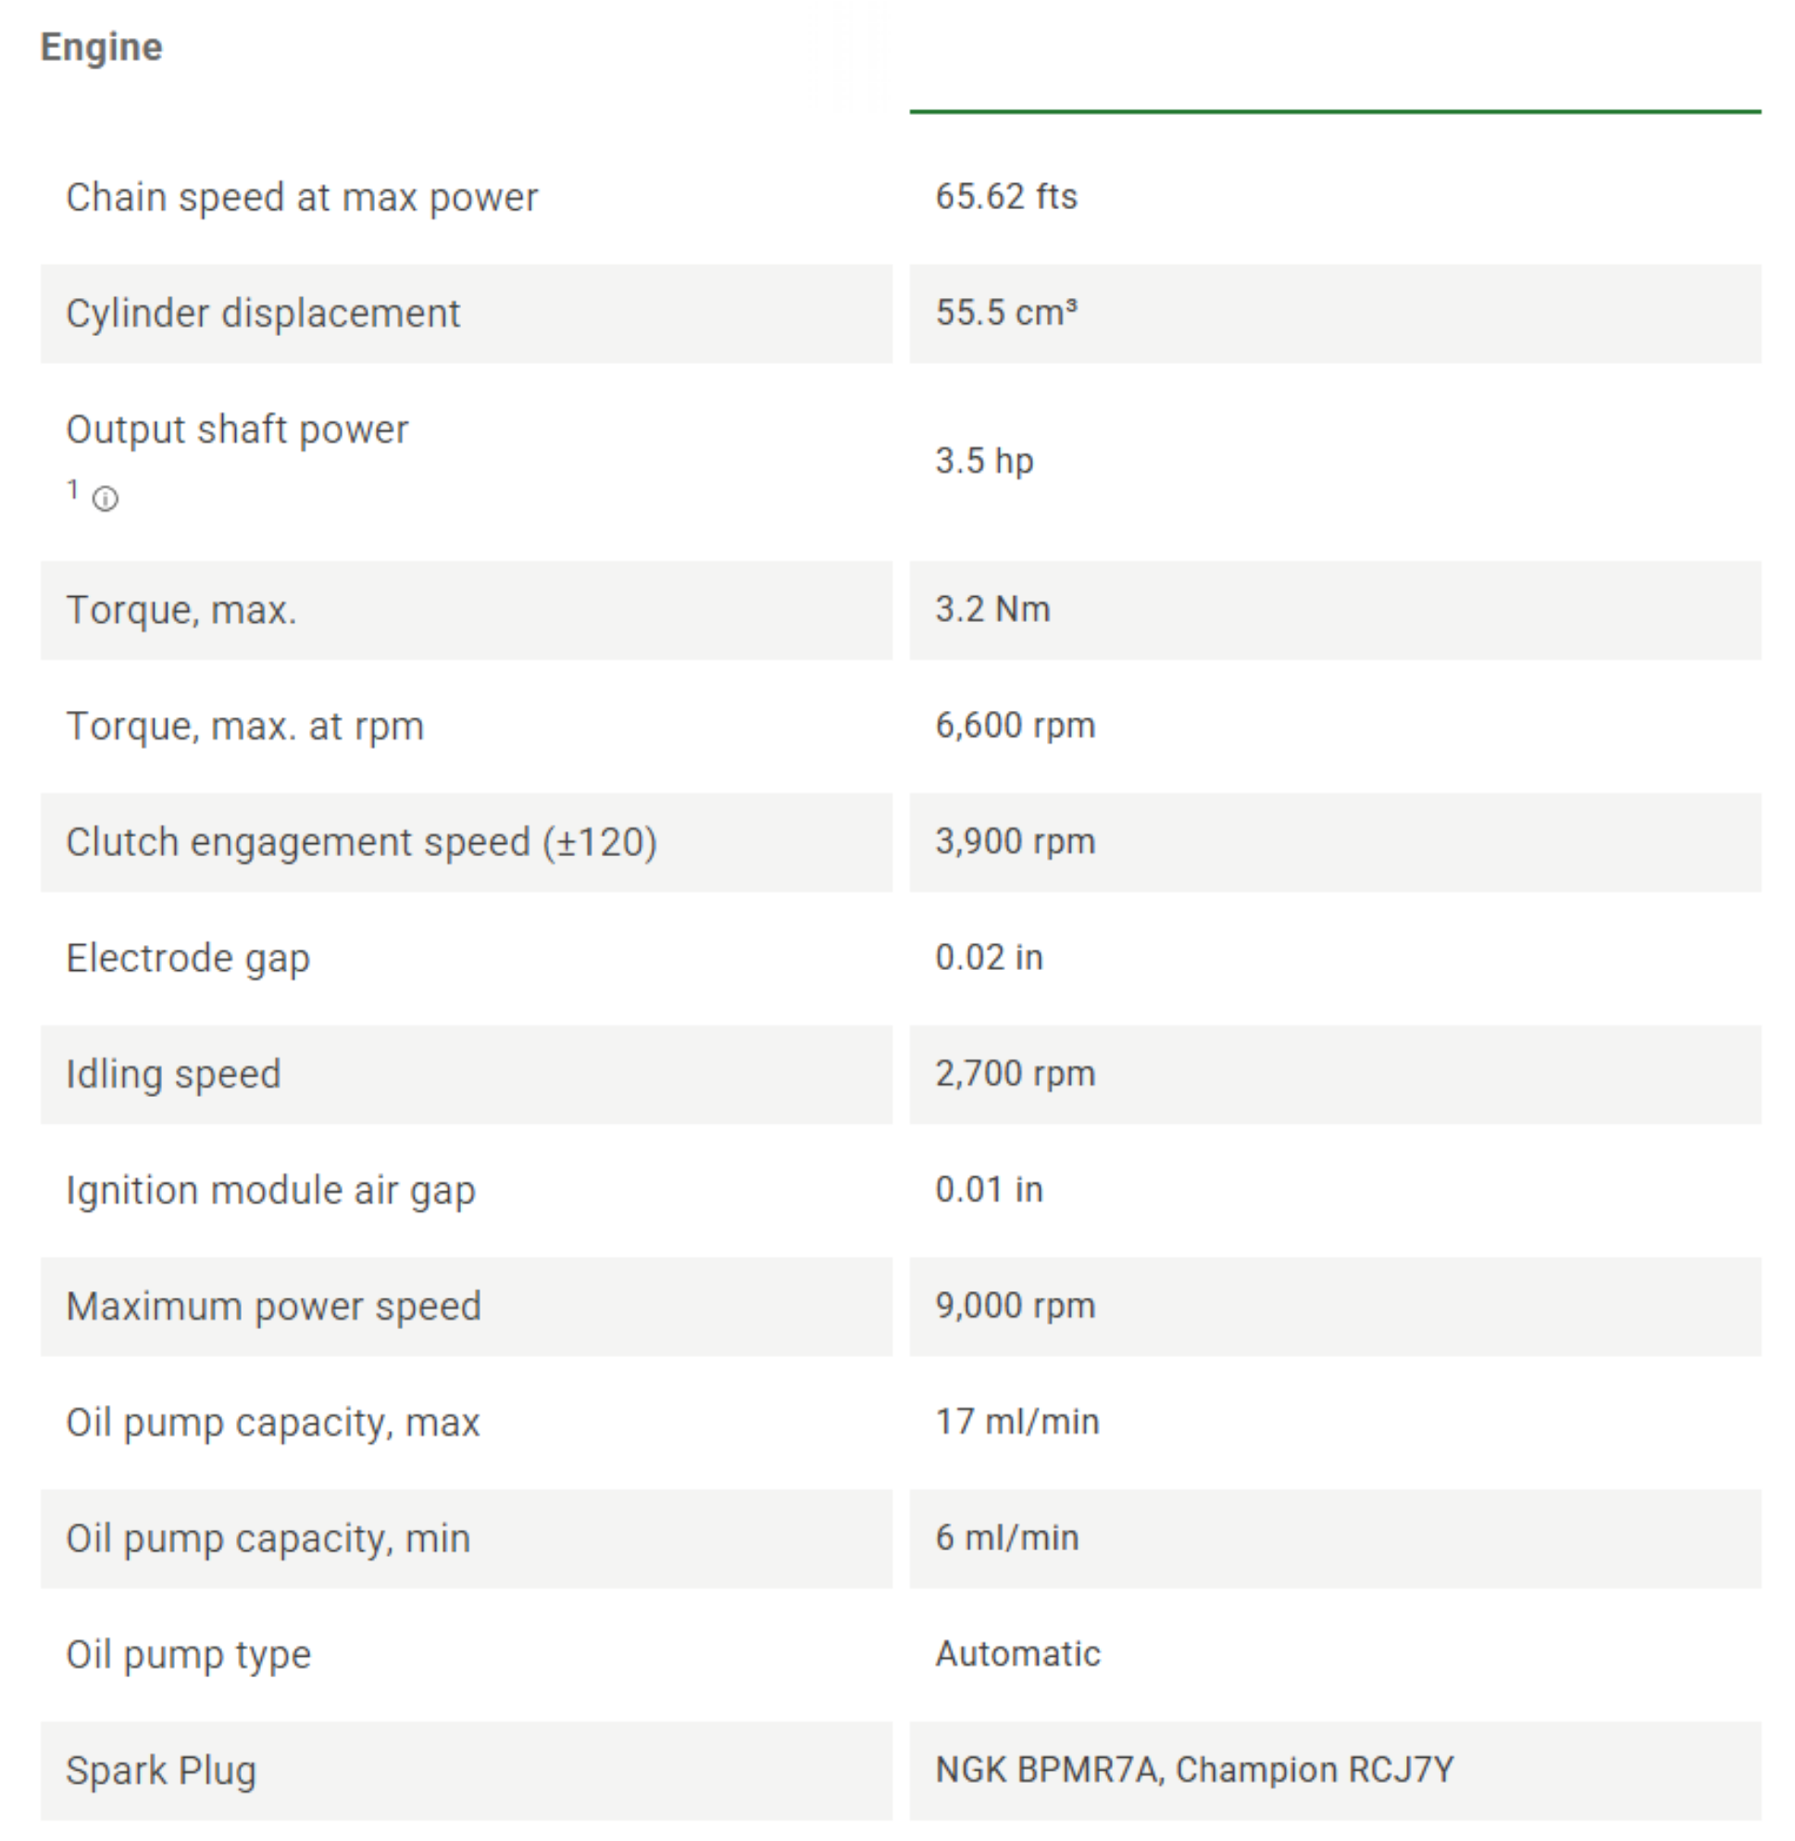This screenshot has height=1841, width=1795.
Task: Select the Clutch engagement speed label
Action: (x=361, y=842)
